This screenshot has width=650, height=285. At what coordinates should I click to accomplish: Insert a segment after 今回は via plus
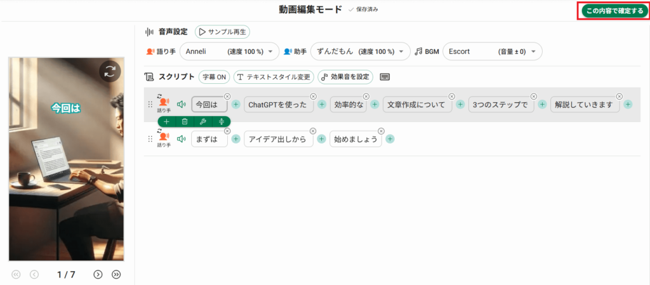coord(236,105)
